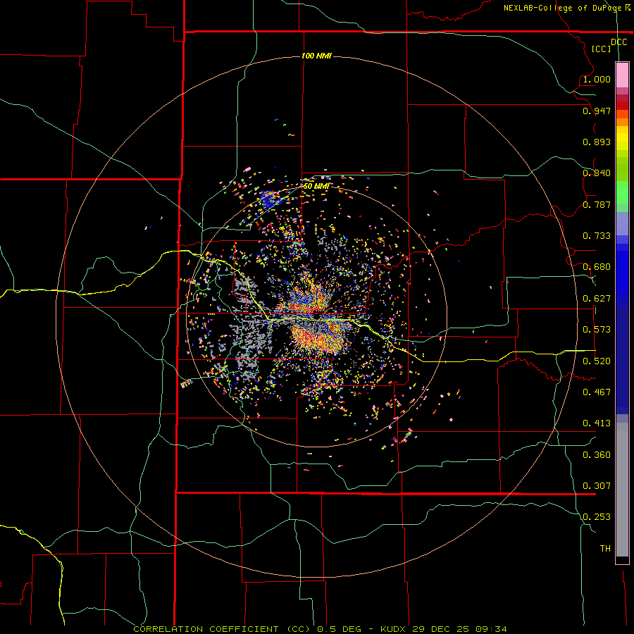Click the KUDX radar site identifier

coord(394,629)
